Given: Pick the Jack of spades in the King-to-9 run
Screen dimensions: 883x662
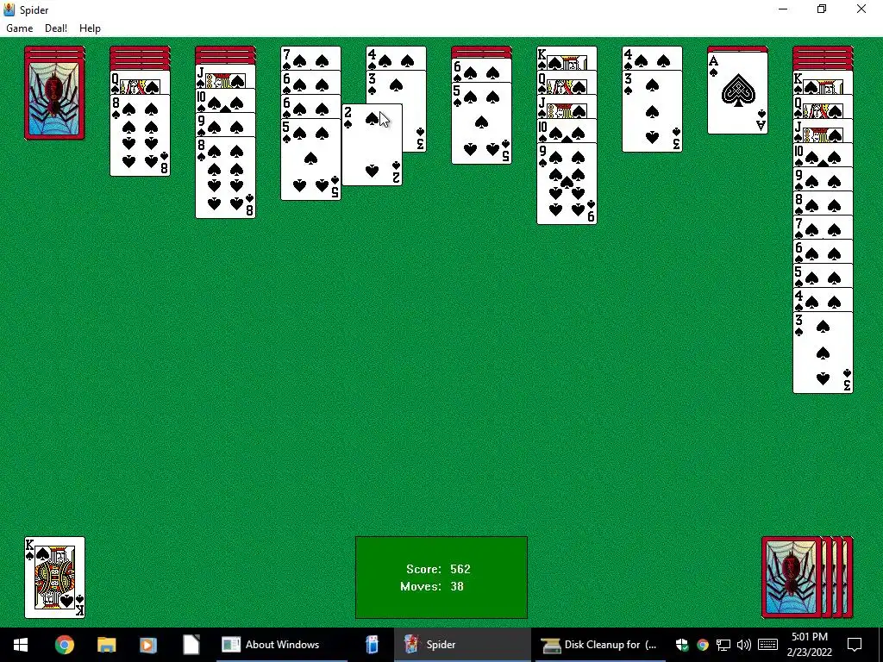Looking at the screenshot, I should [567, 106].
